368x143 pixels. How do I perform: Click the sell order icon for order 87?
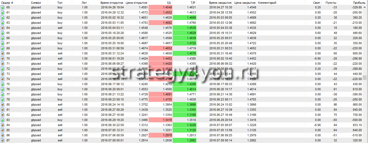click(3, 140)
